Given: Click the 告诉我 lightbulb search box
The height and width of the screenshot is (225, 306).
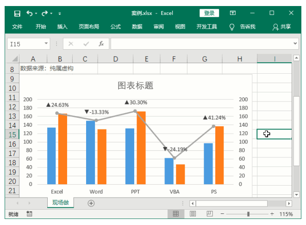Looking at the screenshot, I should tap(243, 27).
